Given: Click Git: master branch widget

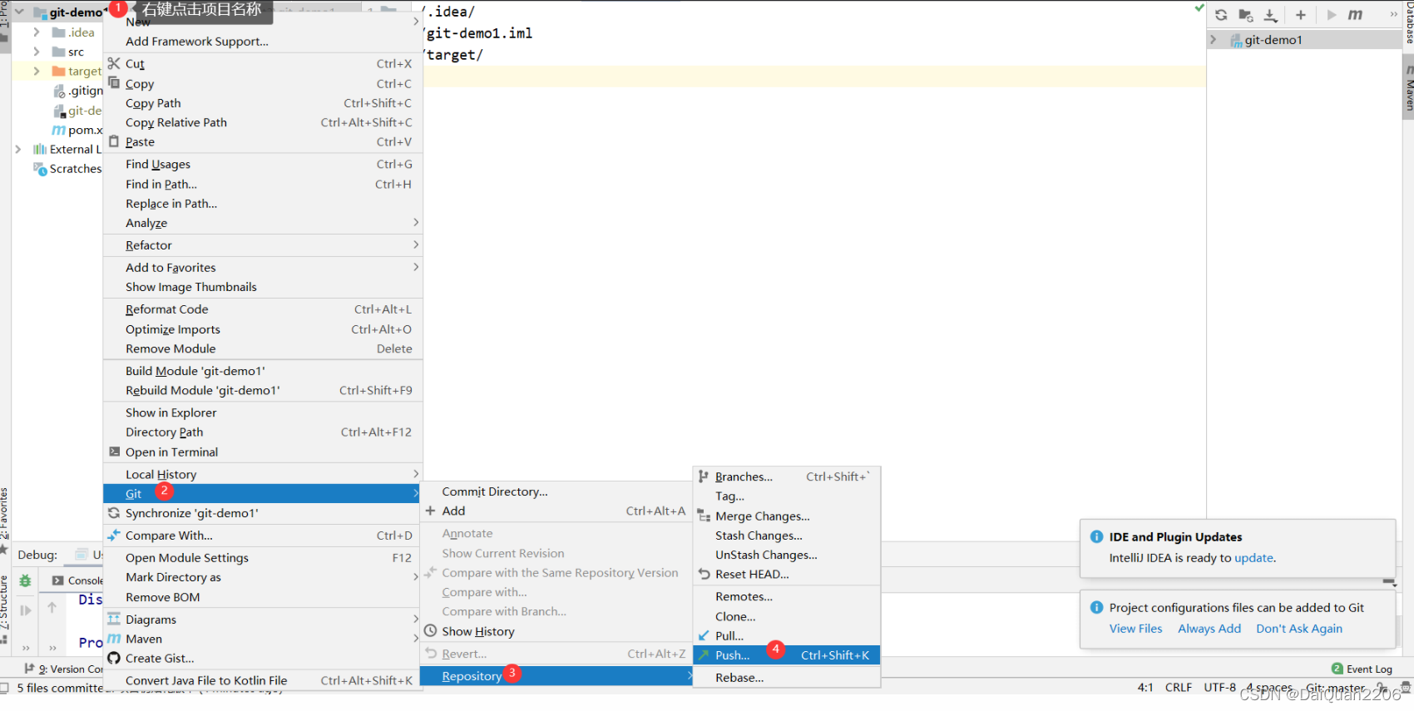Looking at the screenshot, I should 1335,688.
